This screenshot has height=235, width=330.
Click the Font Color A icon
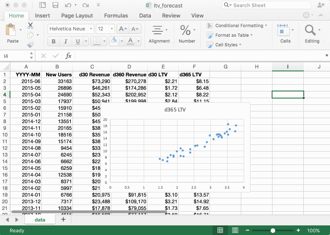[x=130, y=41]
